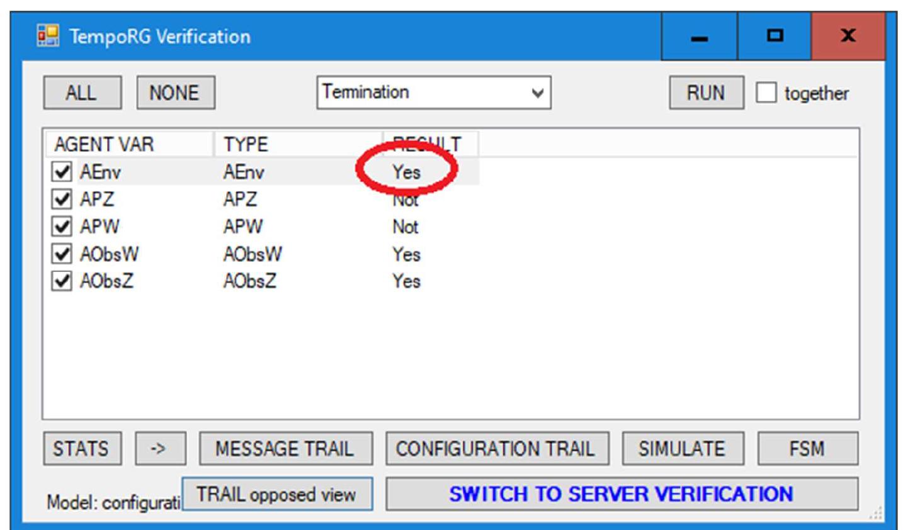Click the NONE button
The height and width of the screenshot is (530, 903).
point(175,93)
